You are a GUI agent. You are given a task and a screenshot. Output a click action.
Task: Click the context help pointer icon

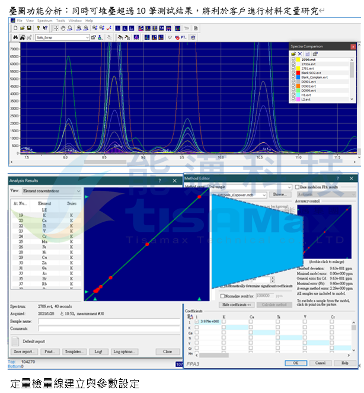pos(45,28)
